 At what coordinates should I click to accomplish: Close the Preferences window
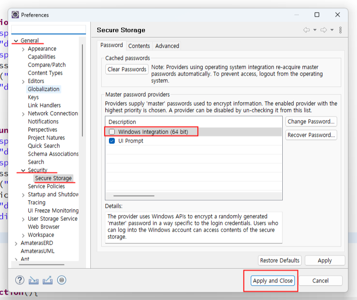[x=338, y=15]
